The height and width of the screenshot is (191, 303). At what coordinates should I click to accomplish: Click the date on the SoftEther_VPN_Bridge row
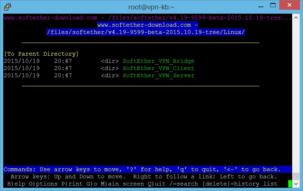click(x=22, y=61)
